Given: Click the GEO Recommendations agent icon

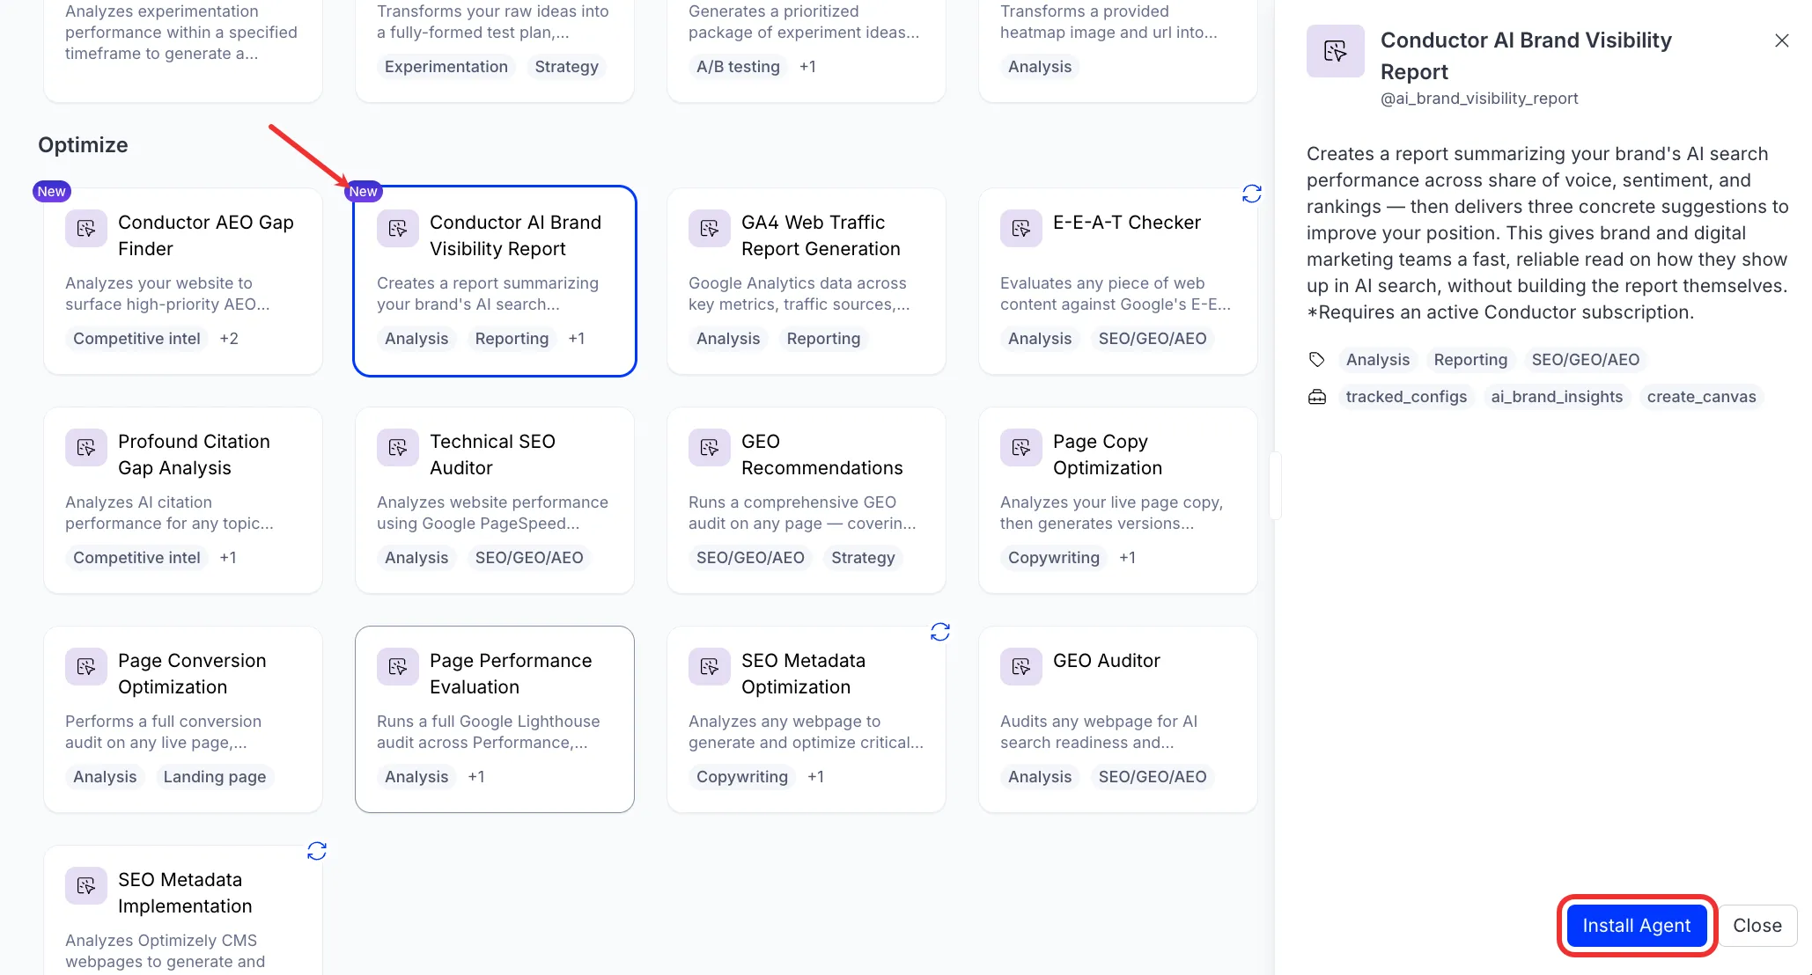Looking at the screenshot, I should pos(710,448).
